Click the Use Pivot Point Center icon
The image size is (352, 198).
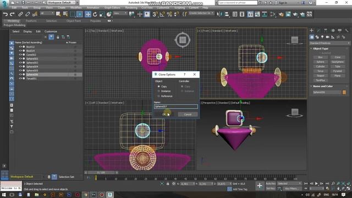[132, 14]
